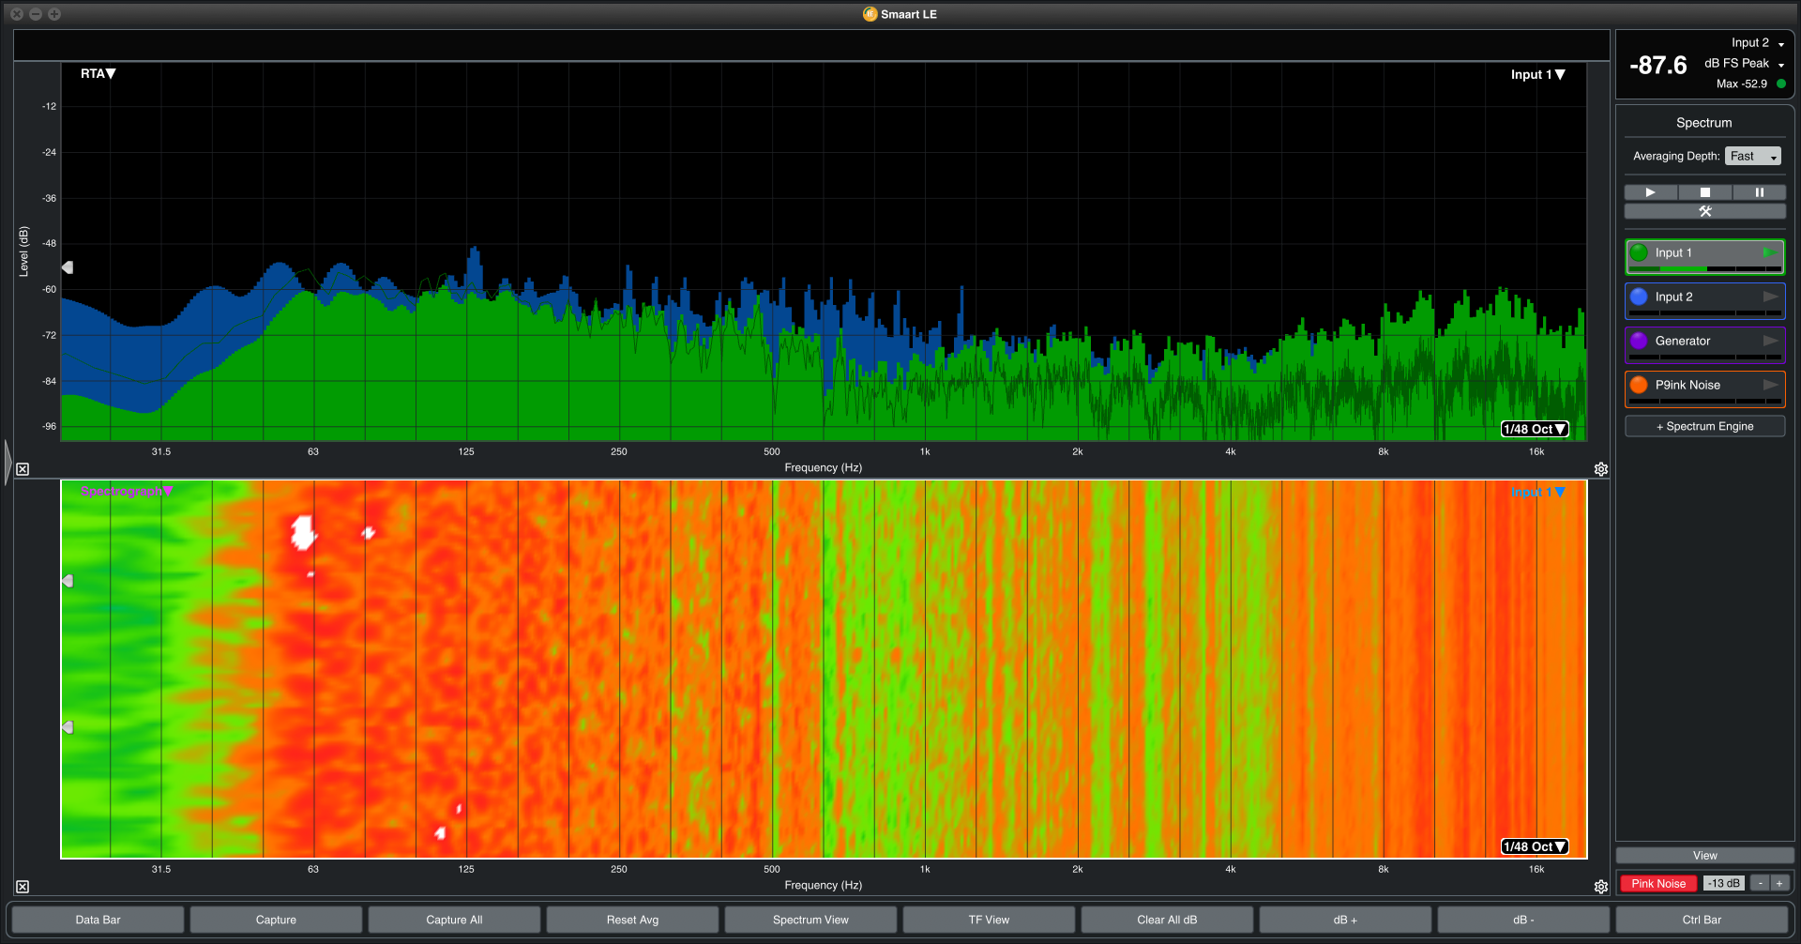
Task: Open the RTA graph type dropdown
Action: click(98, 73)
